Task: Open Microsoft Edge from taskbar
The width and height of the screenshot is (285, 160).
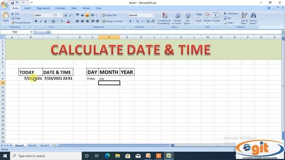Action: click(107, 156)
